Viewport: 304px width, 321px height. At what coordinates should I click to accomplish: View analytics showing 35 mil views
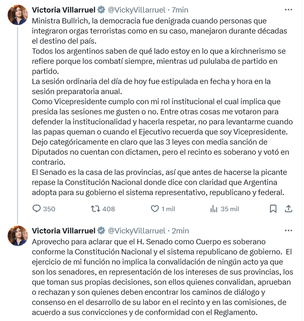[214, 209]
